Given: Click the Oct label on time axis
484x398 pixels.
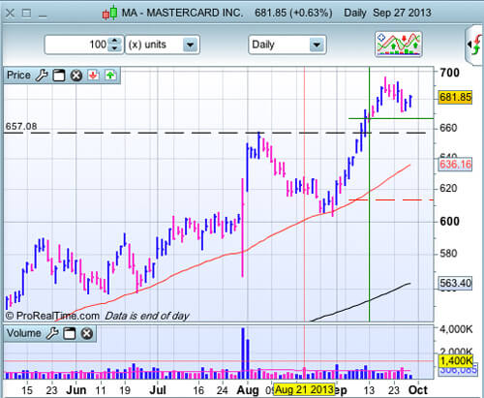Looking at the screenshot, I should [418, 390].
